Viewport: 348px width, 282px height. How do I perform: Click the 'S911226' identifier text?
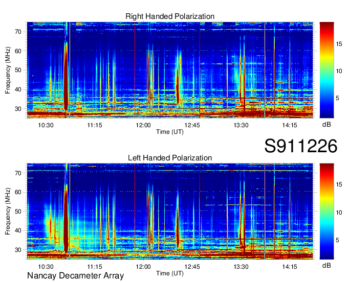tap(301, 146)
